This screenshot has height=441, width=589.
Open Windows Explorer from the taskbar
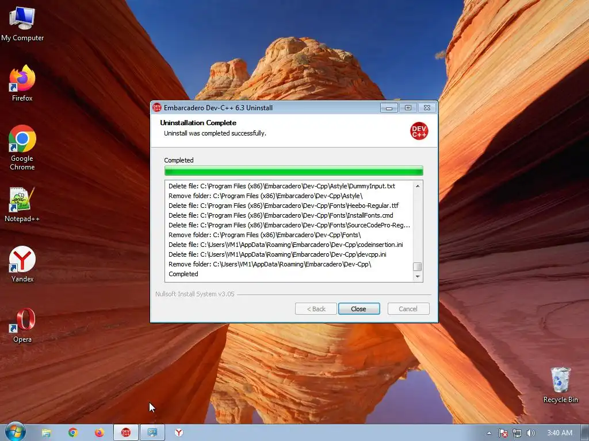pos(46,433)
